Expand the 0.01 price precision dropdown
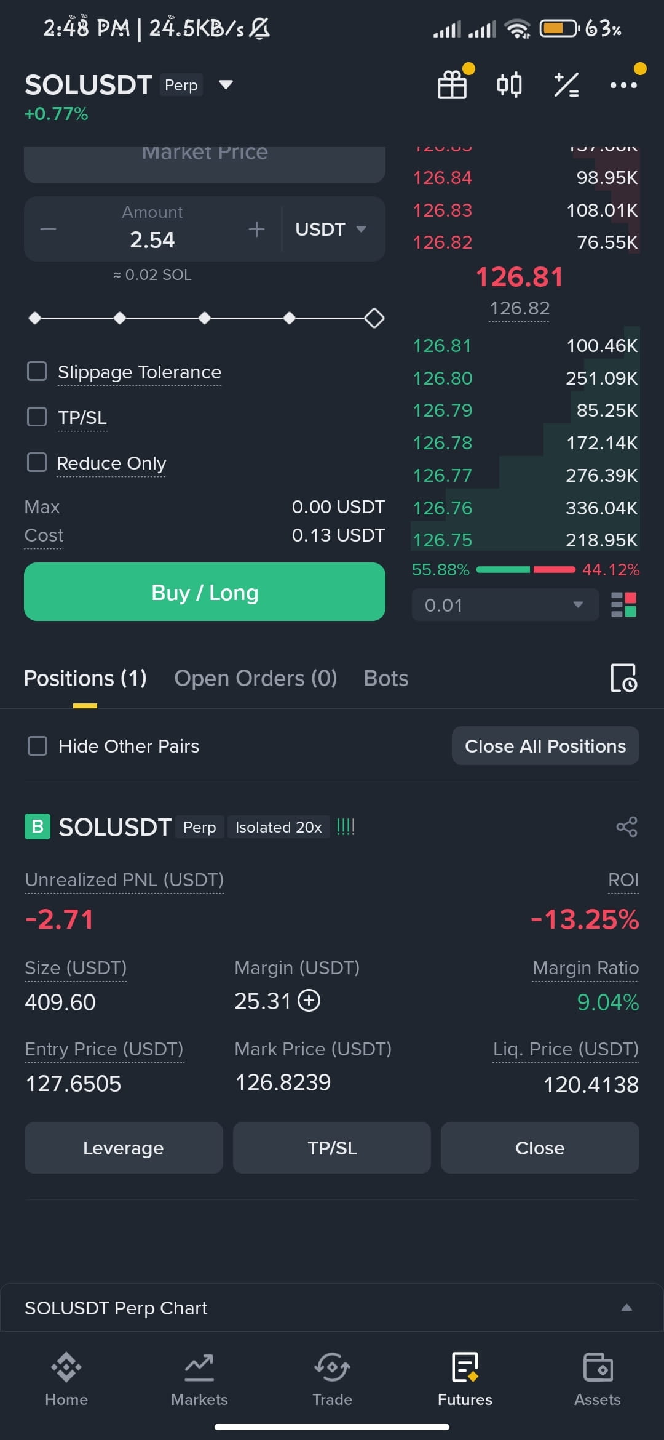Screen dimensions: 664x1440 (505, 605)
